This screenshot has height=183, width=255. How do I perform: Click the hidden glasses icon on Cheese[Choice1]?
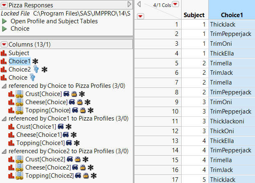[66, 135]
